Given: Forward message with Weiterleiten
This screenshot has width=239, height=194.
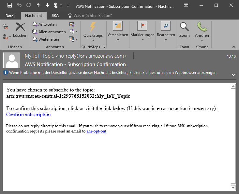Looking at the screenshot, I should [x=46, y=39].
